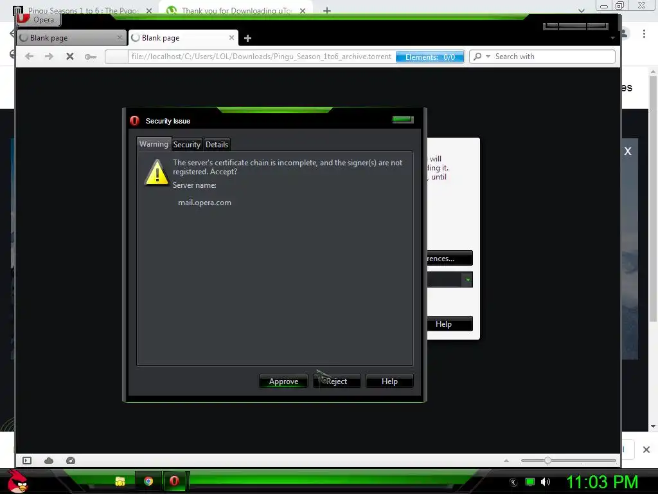Click Opera Link cloud icon
Screen dimensions: 658x494
[x=49, y=461]
